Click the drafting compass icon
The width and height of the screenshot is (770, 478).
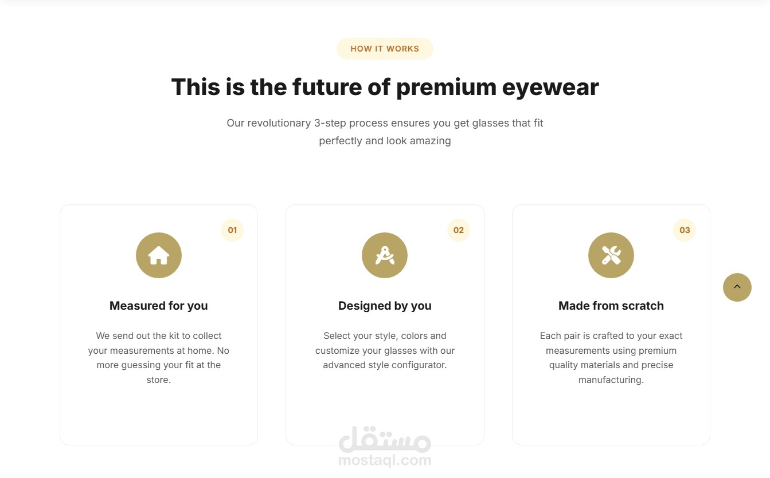(385, 255)
